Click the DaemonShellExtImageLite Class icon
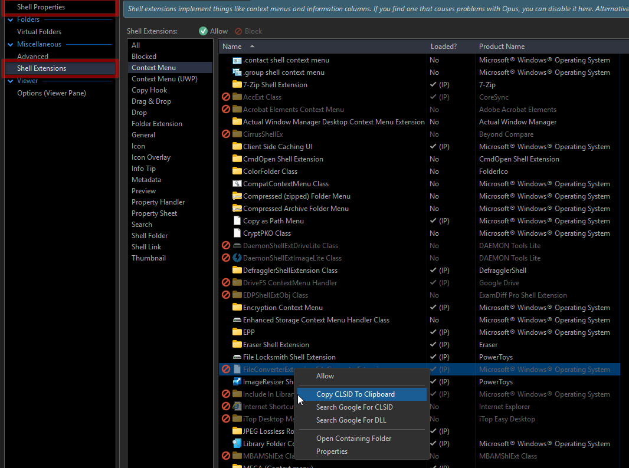 coord(237,258)
